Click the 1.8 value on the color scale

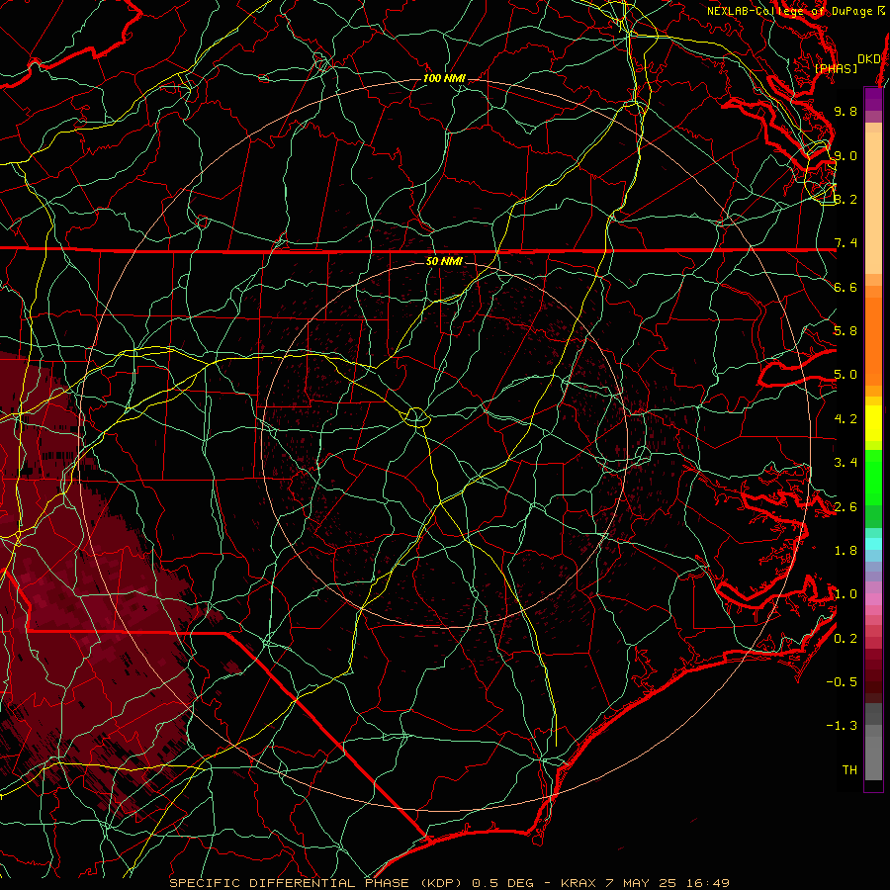[845, 551]
